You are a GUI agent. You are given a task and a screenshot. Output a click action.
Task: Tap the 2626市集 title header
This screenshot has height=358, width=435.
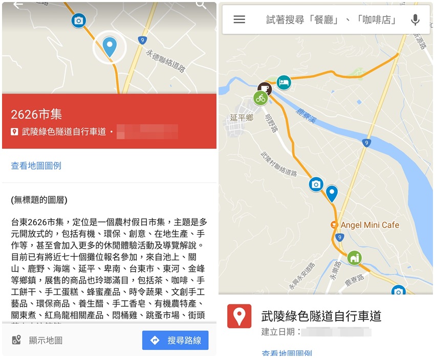(x=36, y=114)
